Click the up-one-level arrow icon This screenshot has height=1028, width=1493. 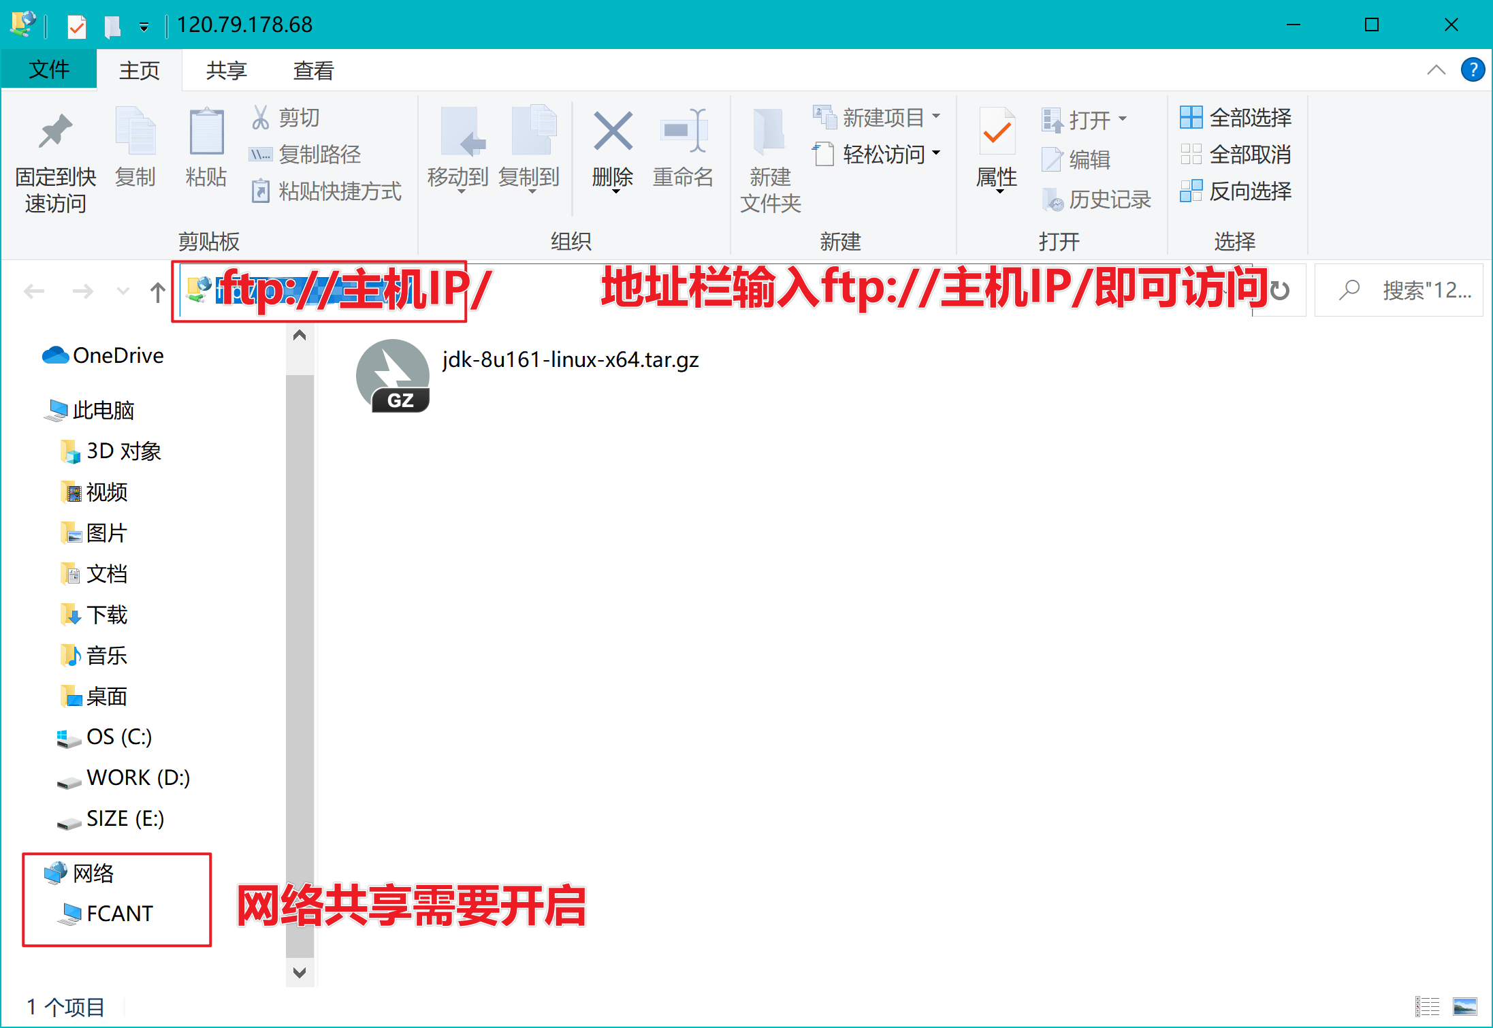[157, 292]
